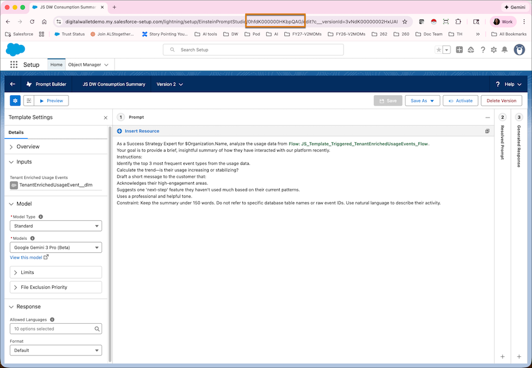Click the Preview button
The width and height of the screenshot is (532, 368).
[x=51, y=101]
